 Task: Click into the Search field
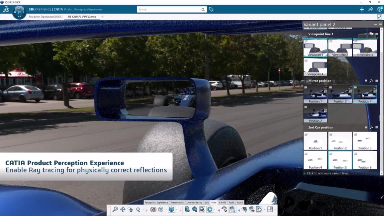pos(169,9)
